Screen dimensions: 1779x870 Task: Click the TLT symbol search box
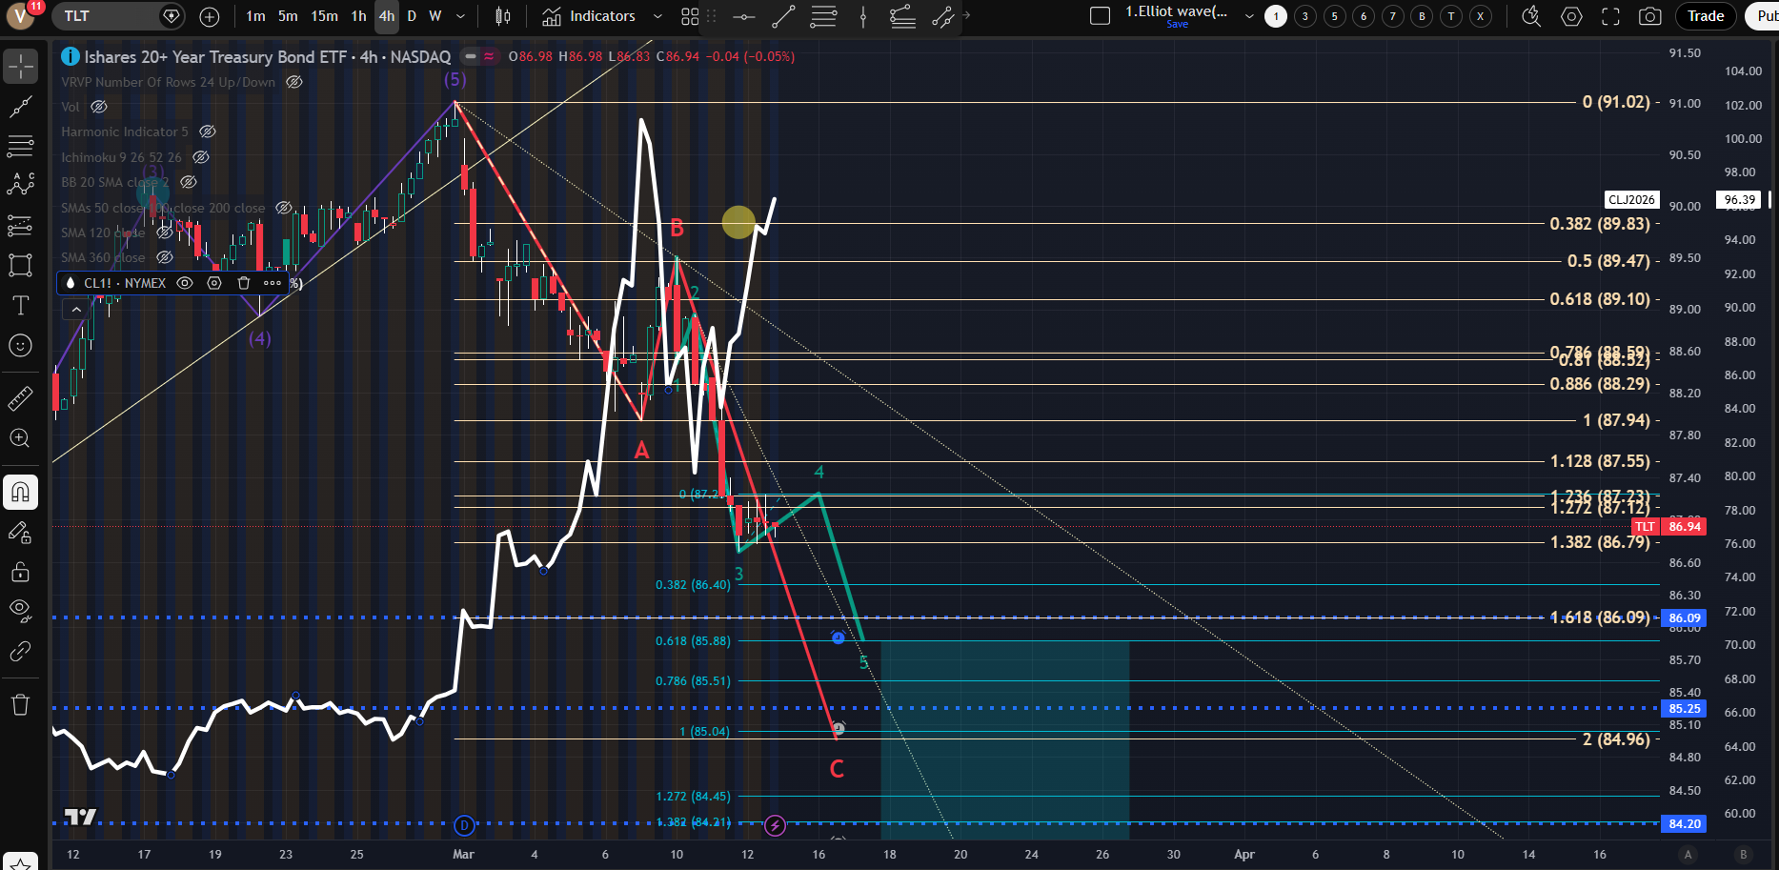105,16
